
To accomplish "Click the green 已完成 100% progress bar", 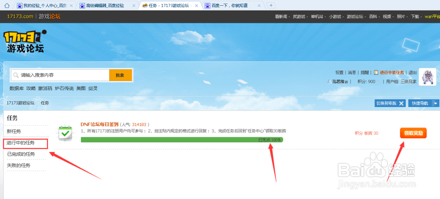I will (x=182, y=140).
